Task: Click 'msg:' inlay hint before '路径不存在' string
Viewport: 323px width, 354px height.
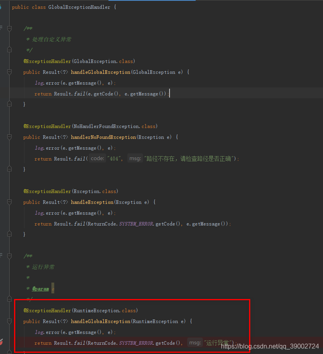Action: click(135, 159)
